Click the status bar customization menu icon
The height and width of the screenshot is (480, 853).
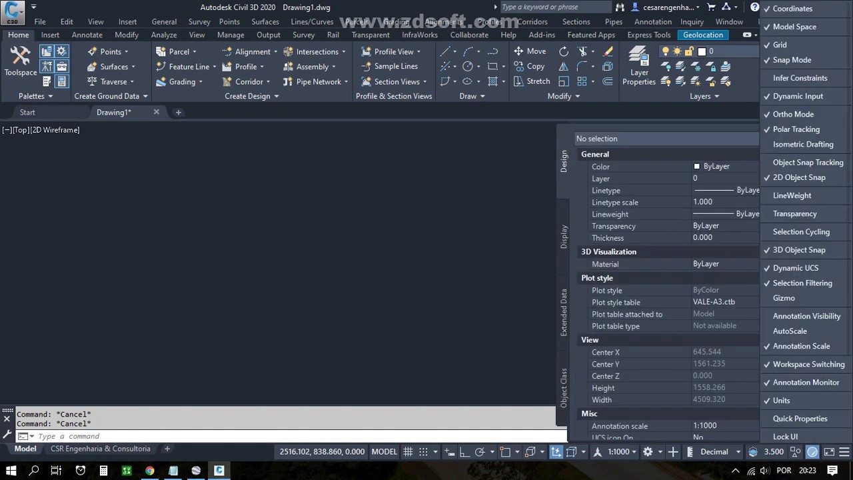point(844,451)
